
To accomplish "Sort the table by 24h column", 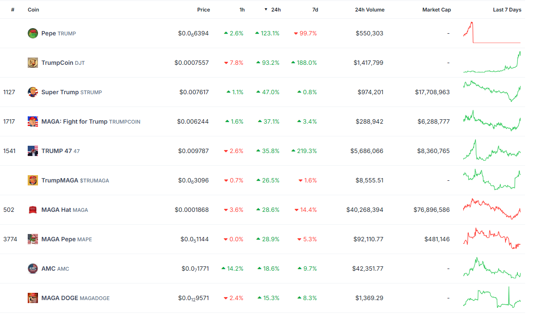I will (276, 10).
